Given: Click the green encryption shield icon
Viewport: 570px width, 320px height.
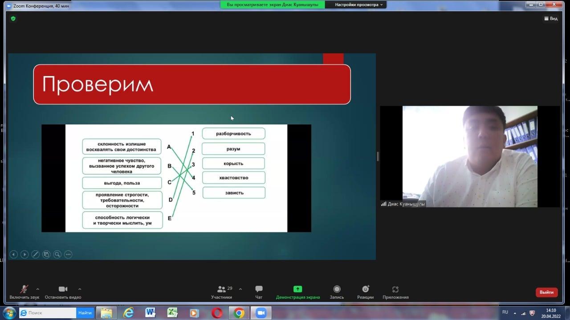Looking at the screenshot, I should click(x=13, y=19).
